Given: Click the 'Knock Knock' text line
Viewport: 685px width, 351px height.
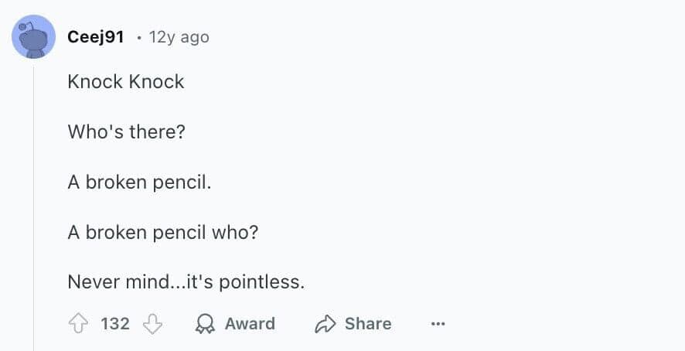Looking at the screenshot, I should pyautogui.click(x=126, y=82).
